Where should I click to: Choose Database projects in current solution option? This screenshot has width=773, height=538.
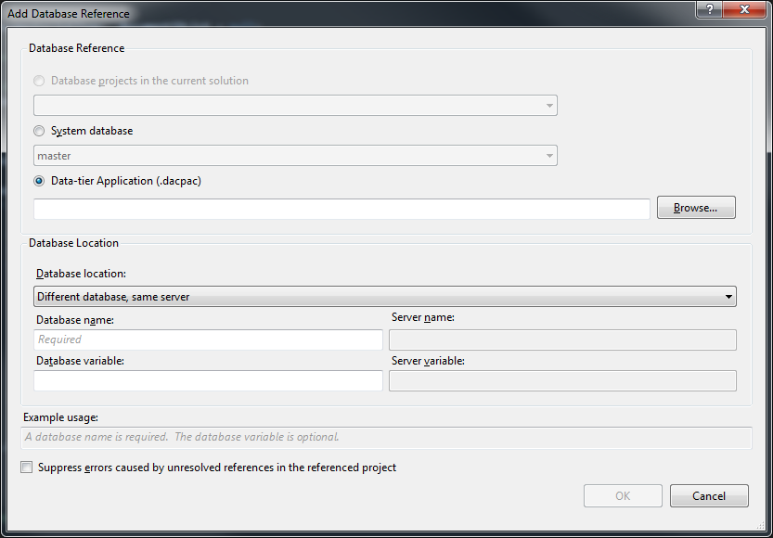(x=39, y=81)
